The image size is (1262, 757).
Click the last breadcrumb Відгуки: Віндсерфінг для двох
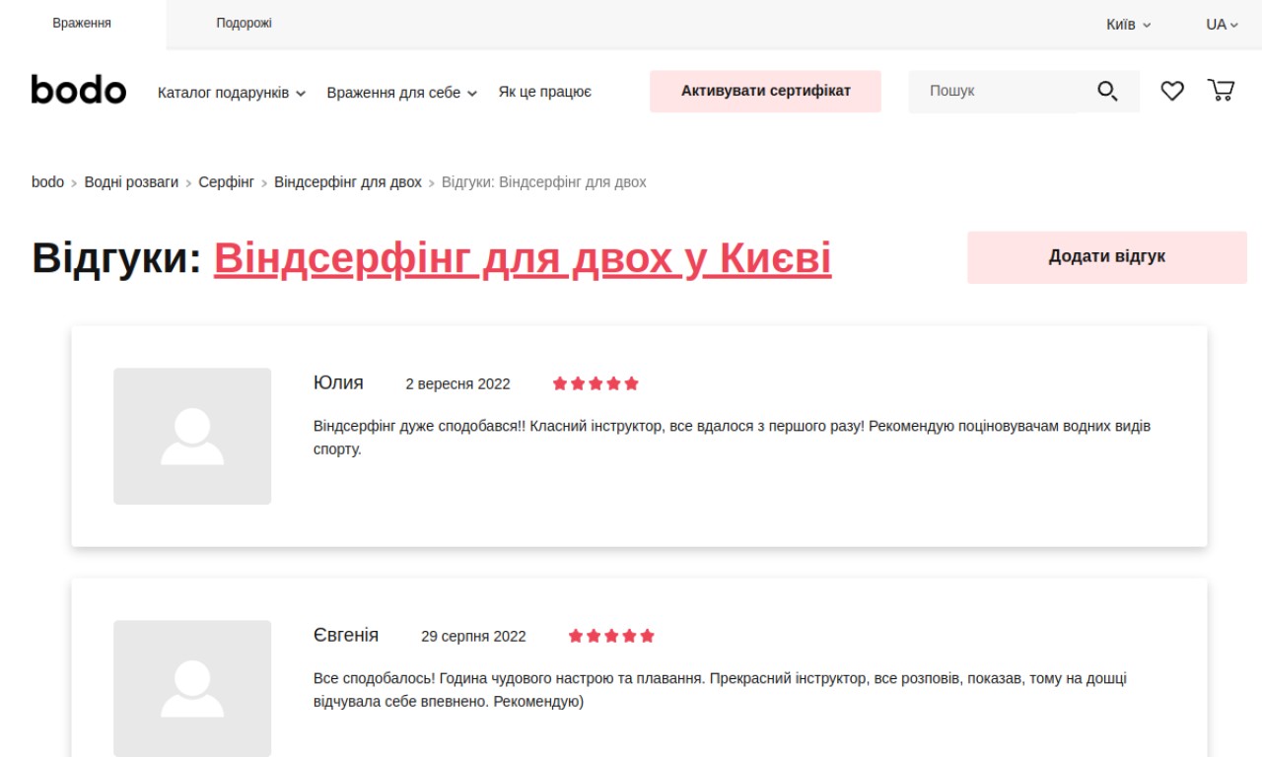click(x=544, y=182)
